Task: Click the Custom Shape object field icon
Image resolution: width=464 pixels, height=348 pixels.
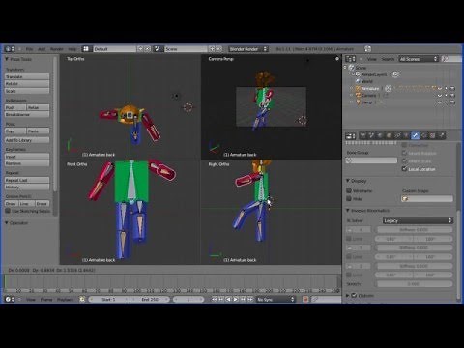Action: (405, 199)
